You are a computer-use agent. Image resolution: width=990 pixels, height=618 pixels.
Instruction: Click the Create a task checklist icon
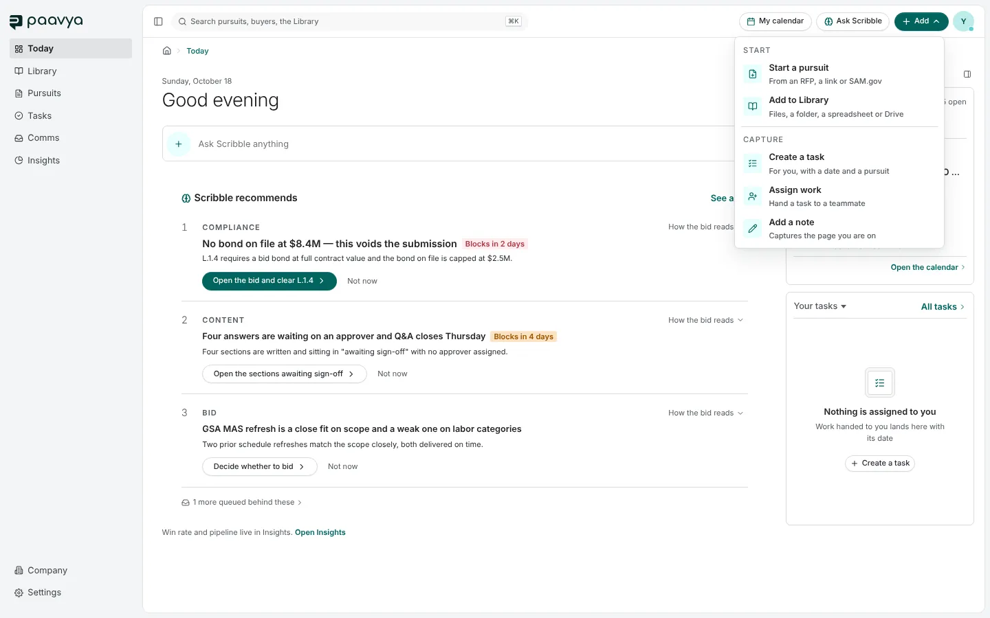point(753,163)
